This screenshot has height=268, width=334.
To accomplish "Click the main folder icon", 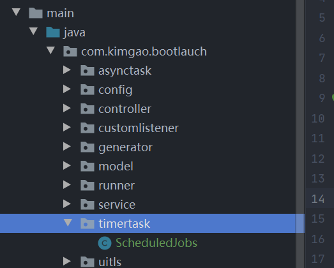I will pos(36,13).
